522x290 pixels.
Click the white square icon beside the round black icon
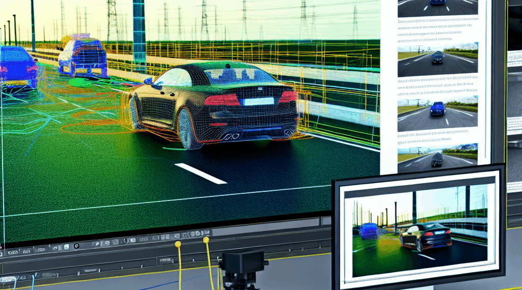pyautogui.click(x=66, y=247)
